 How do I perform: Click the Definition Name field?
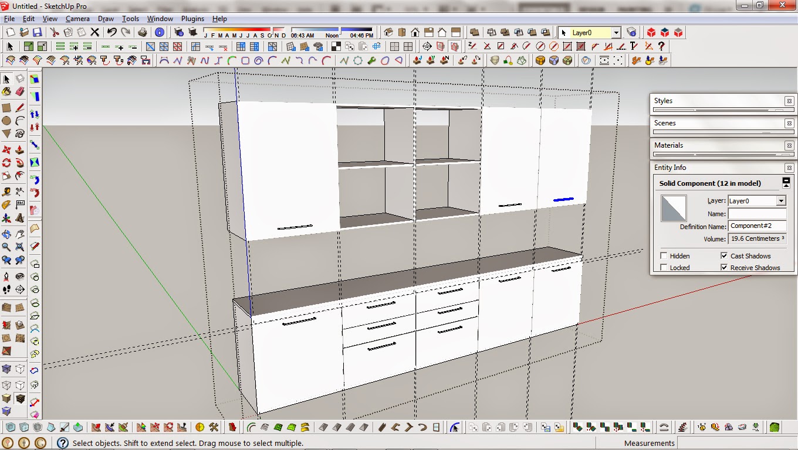point(757,226)
